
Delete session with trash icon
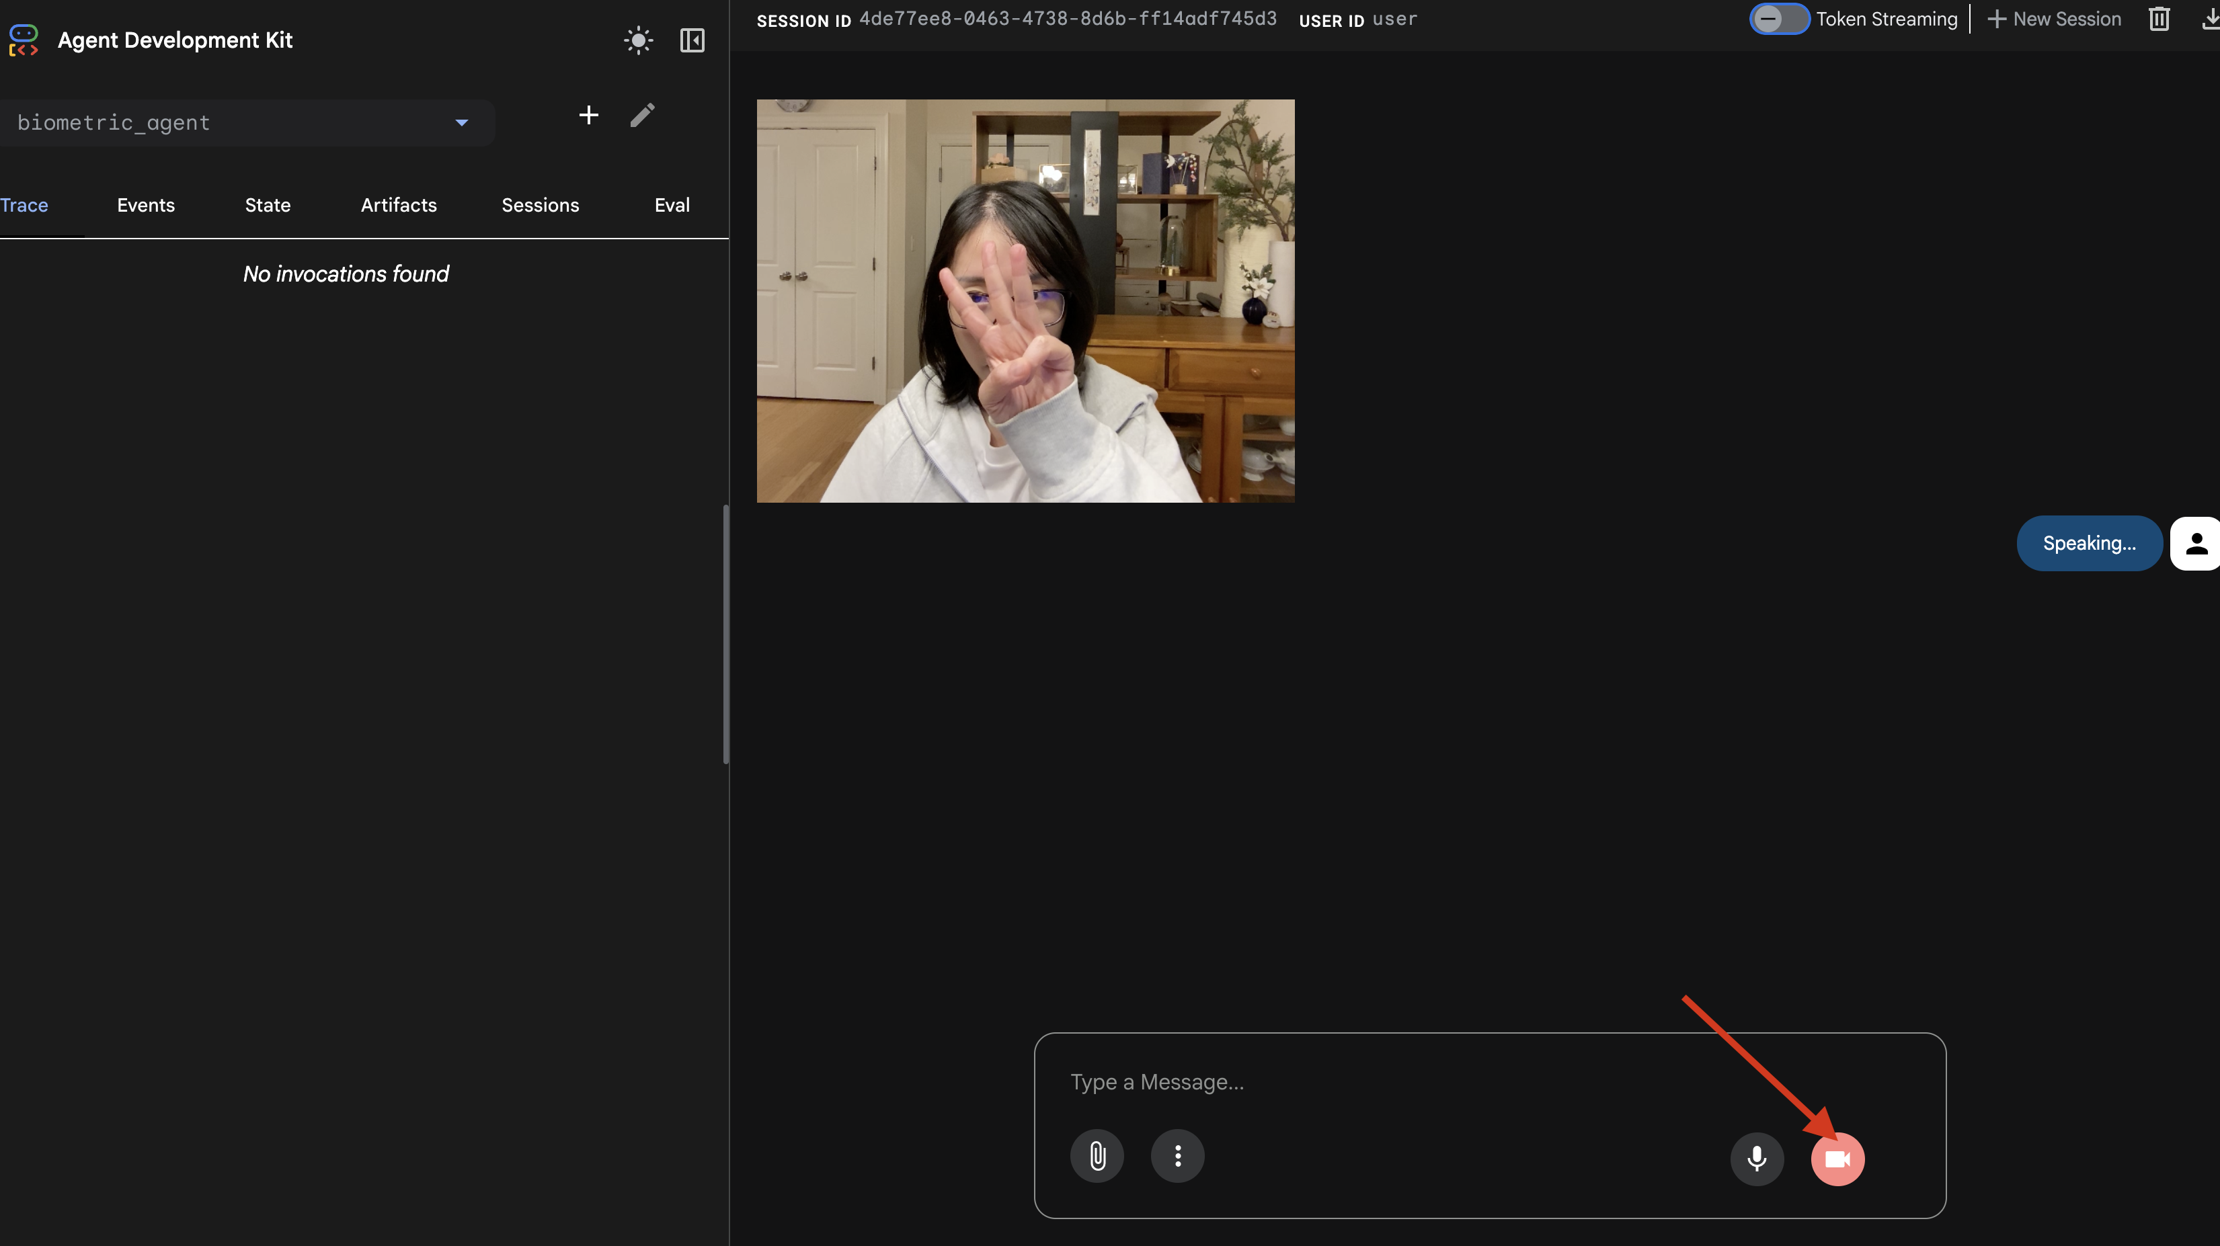click(2158, 19)
